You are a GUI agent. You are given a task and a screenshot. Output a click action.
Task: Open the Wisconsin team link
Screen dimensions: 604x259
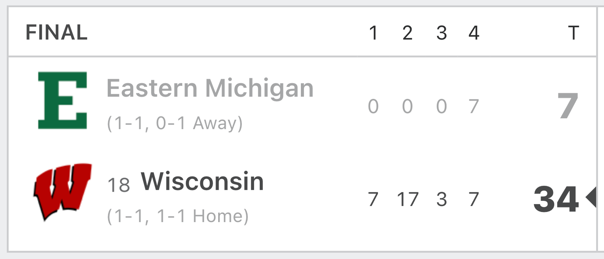point(202,181)
